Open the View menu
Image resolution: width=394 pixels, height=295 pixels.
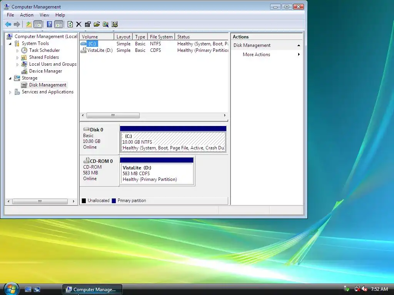click(44, 15)
